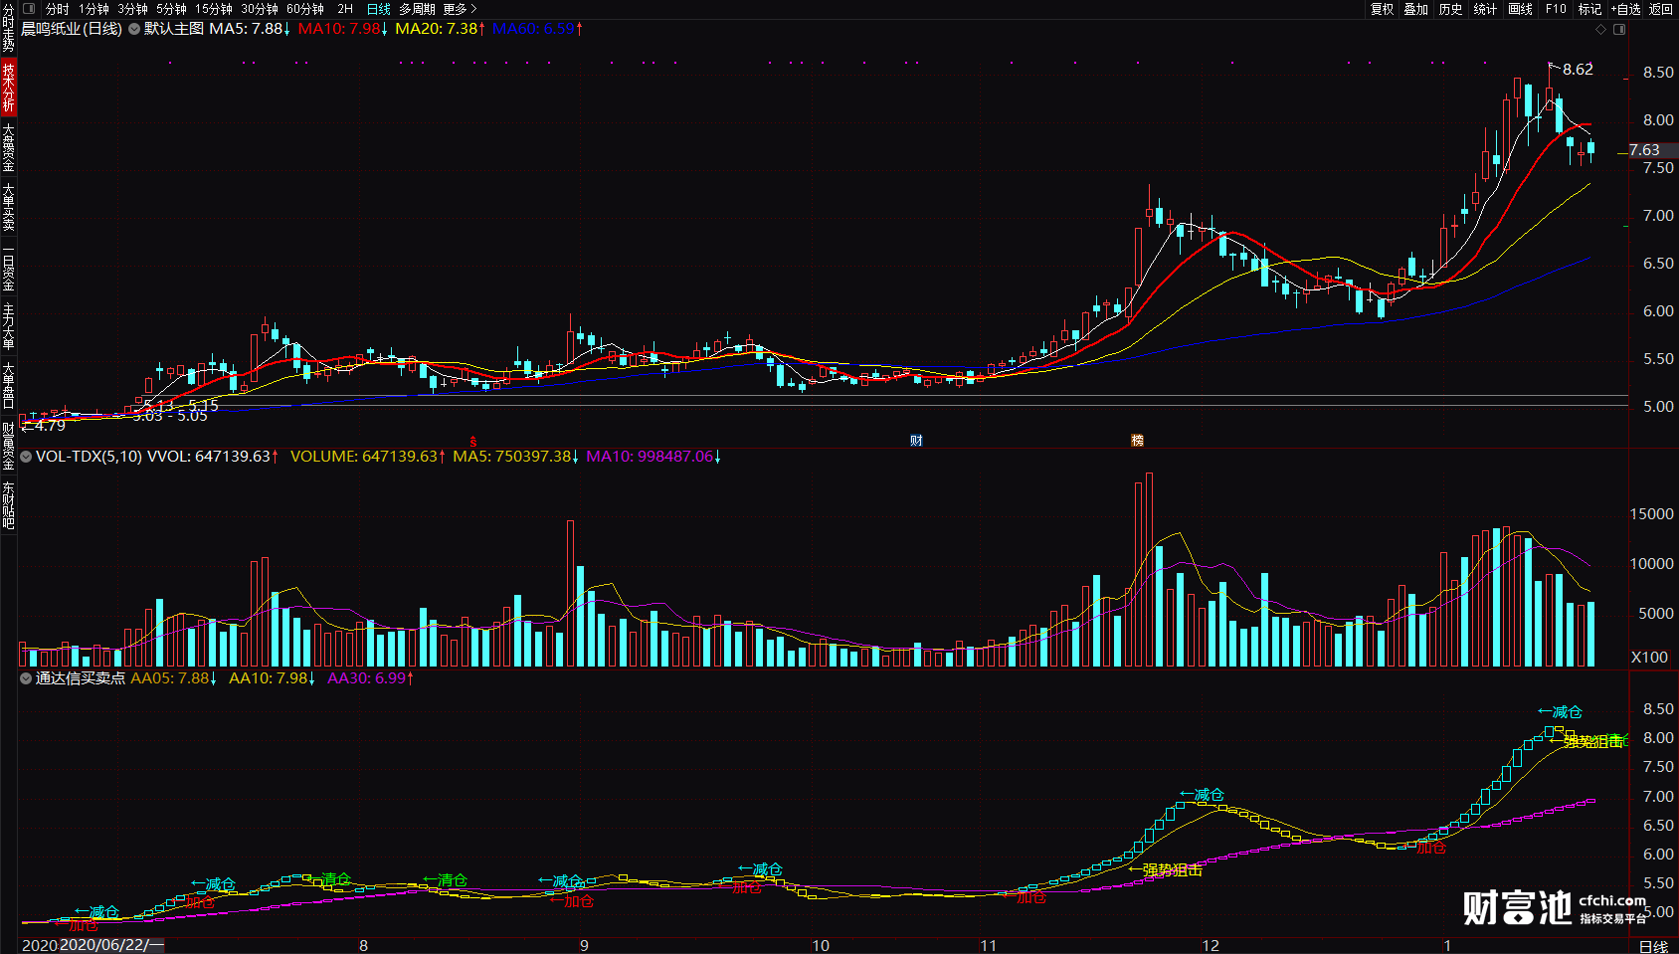This screenshot has width=1679, height=954.
Task: Expand the 通达信买卖点 indicator dropdown arrow
Action: tap(26, 678)
